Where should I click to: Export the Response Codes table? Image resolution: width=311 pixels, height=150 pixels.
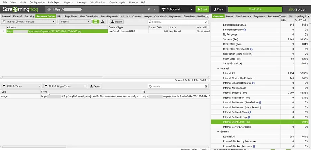[117, 22]
